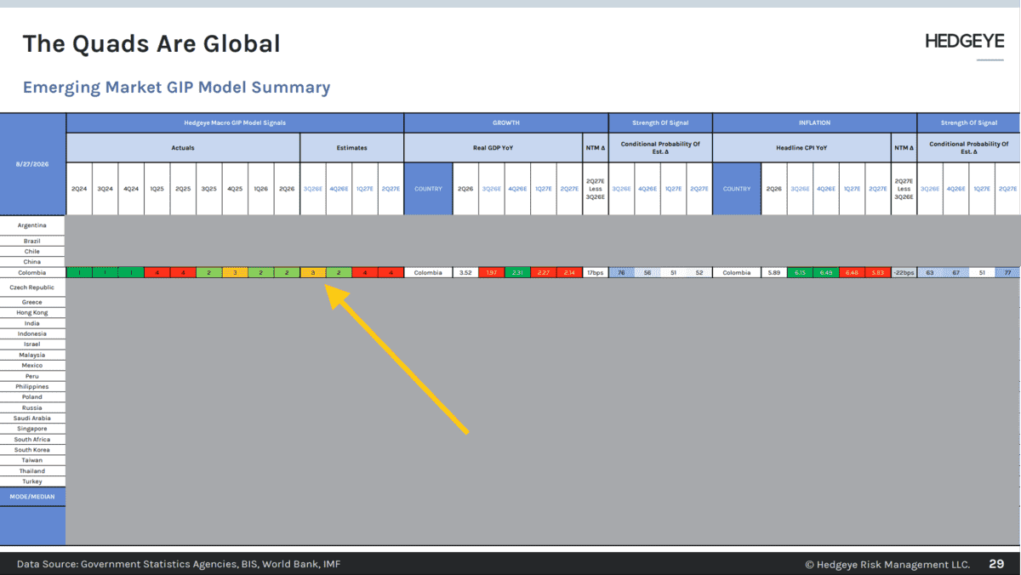Click the INFLATION section header

coord(814,122)
